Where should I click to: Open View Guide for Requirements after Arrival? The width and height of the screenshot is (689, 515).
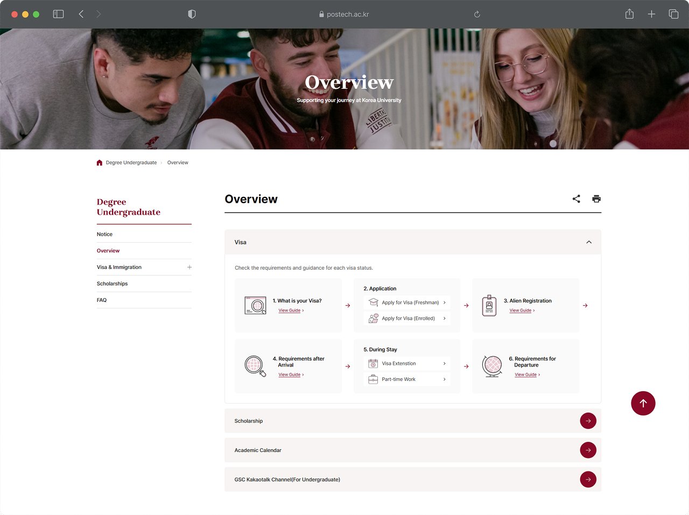(x=291, y=375)
